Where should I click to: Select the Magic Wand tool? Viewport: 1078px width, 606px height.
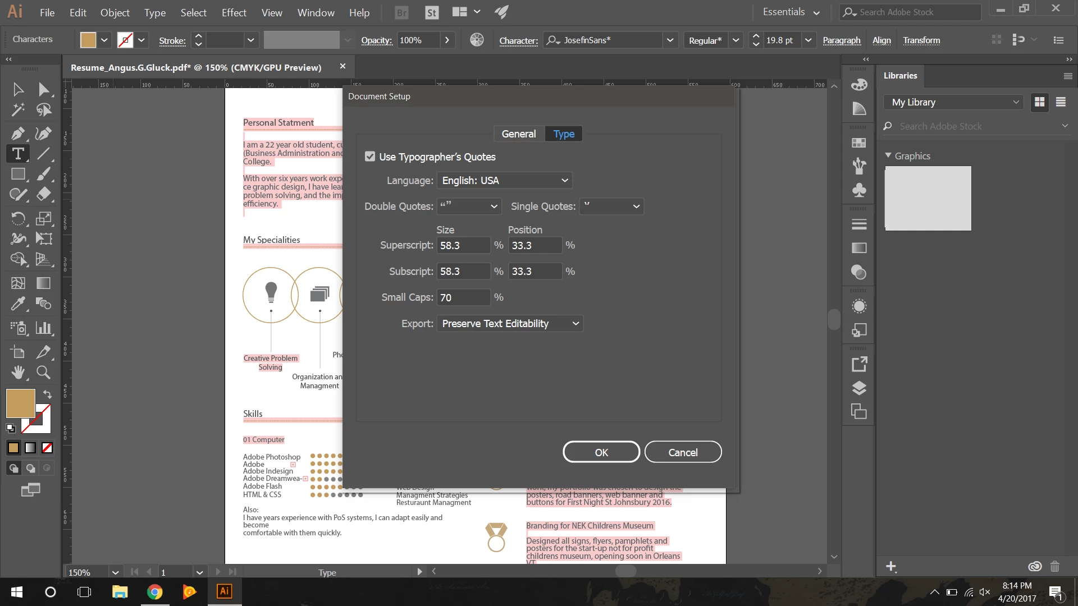pos(17,109)
